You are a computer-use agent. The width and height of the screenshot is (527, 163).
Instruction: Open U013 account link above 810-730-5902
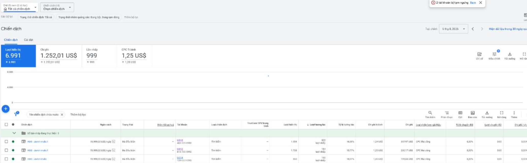[180, 149]
